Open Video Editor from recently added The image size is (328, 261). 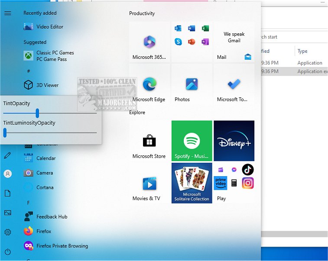tap(50, 27)
